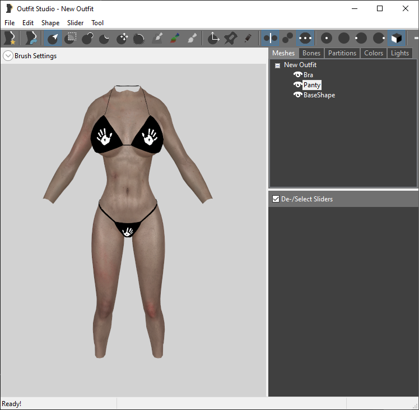Image resolution: width=419 pixels, height=410 pixels.
Task: Click the Vertex edit pencil tool
Action: 248,38
